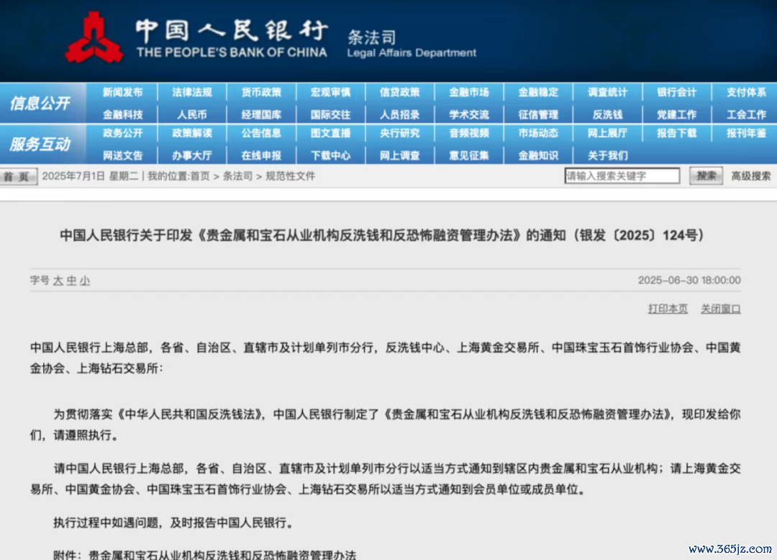Click the timestamp 2025-06-30 18:00:00
Viewport: 777px width, 560px height.
point(689,281)
